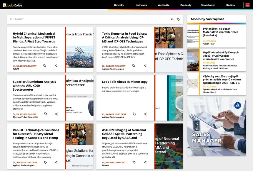253x171 pixels.
Task: Open 'Let's Talk About IR Microscopy' title
Action: click(125, 82)
